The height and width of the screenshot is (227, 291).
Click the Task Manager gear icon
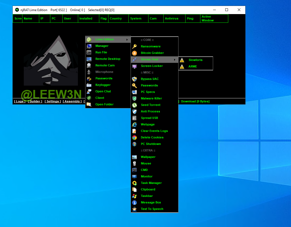pos(134,183)
